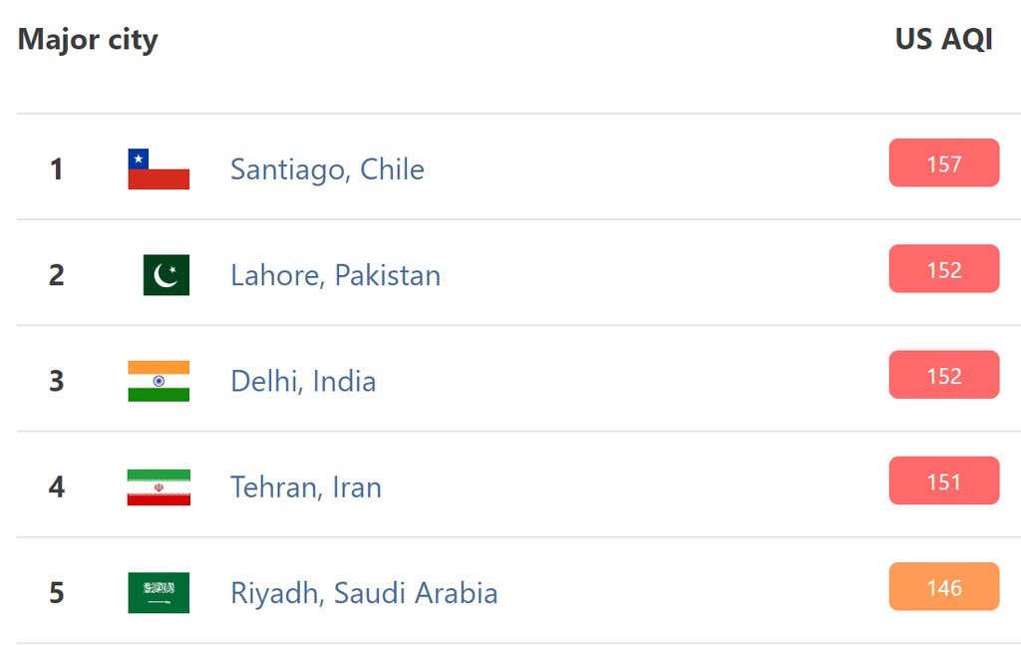Click the AQI badge in Delhi's row
1021x645 pixels.
pos(943,375)
